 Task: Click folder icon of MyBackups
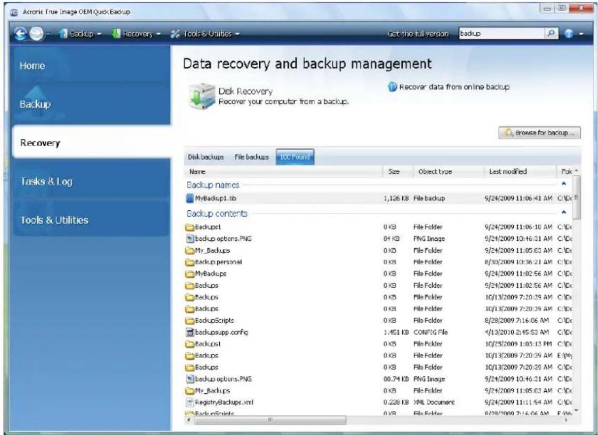point(189,274)
